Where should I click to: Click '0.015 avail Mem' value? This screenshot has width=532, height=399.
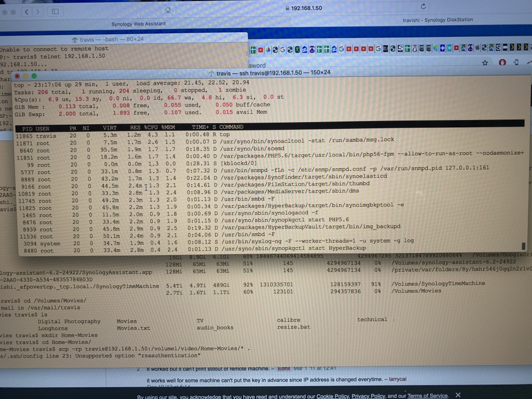pos(241,112)
